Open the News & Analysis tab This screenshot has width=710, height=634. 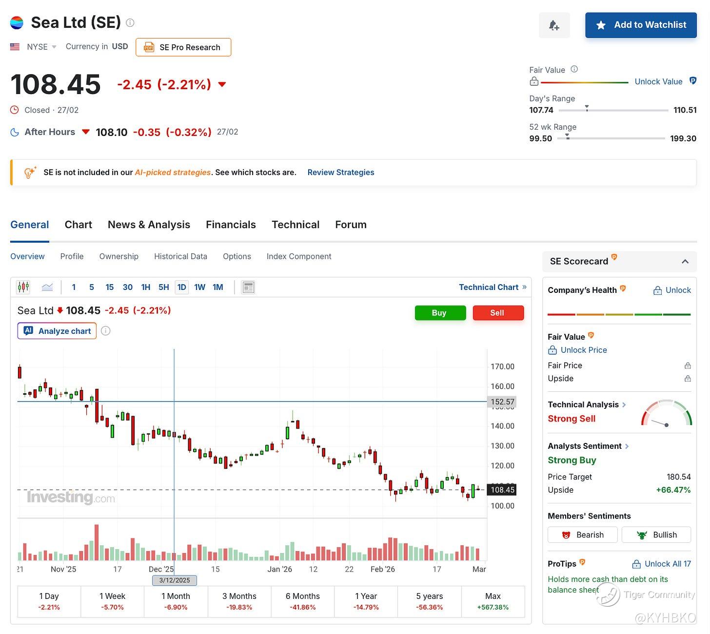point(149,225)
